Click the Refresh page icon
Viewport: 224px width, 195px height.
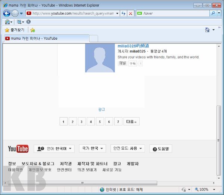point(124,13)
